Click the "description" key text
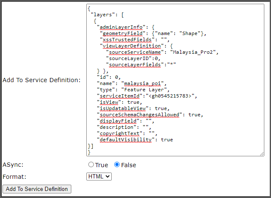The image size is (271, 198). (116, 127)
